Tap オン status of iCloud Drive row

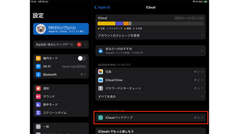(x=196, y=80)
